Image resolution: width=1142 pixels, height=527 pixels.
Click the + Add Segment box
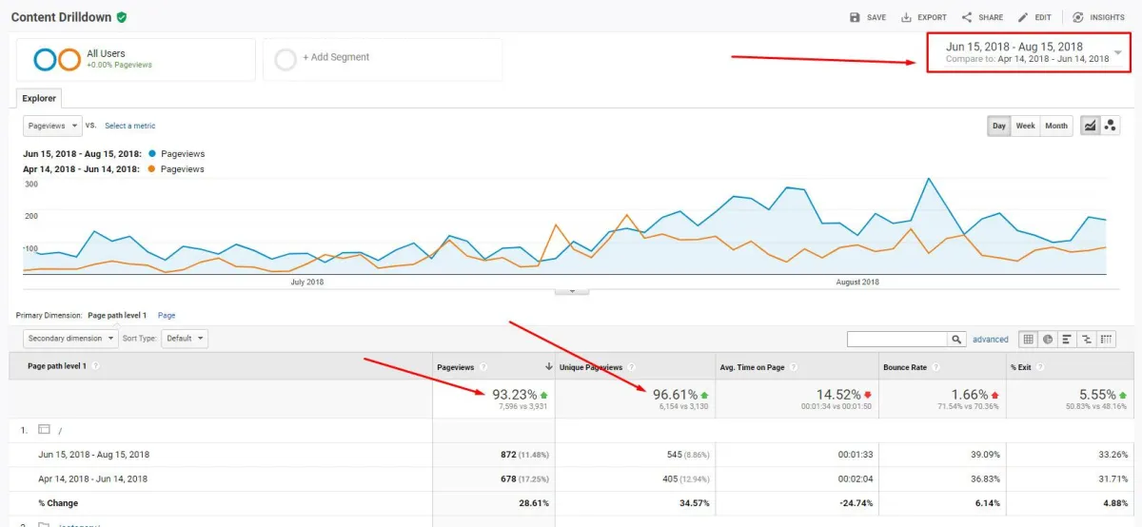click(x=383, y=60)
